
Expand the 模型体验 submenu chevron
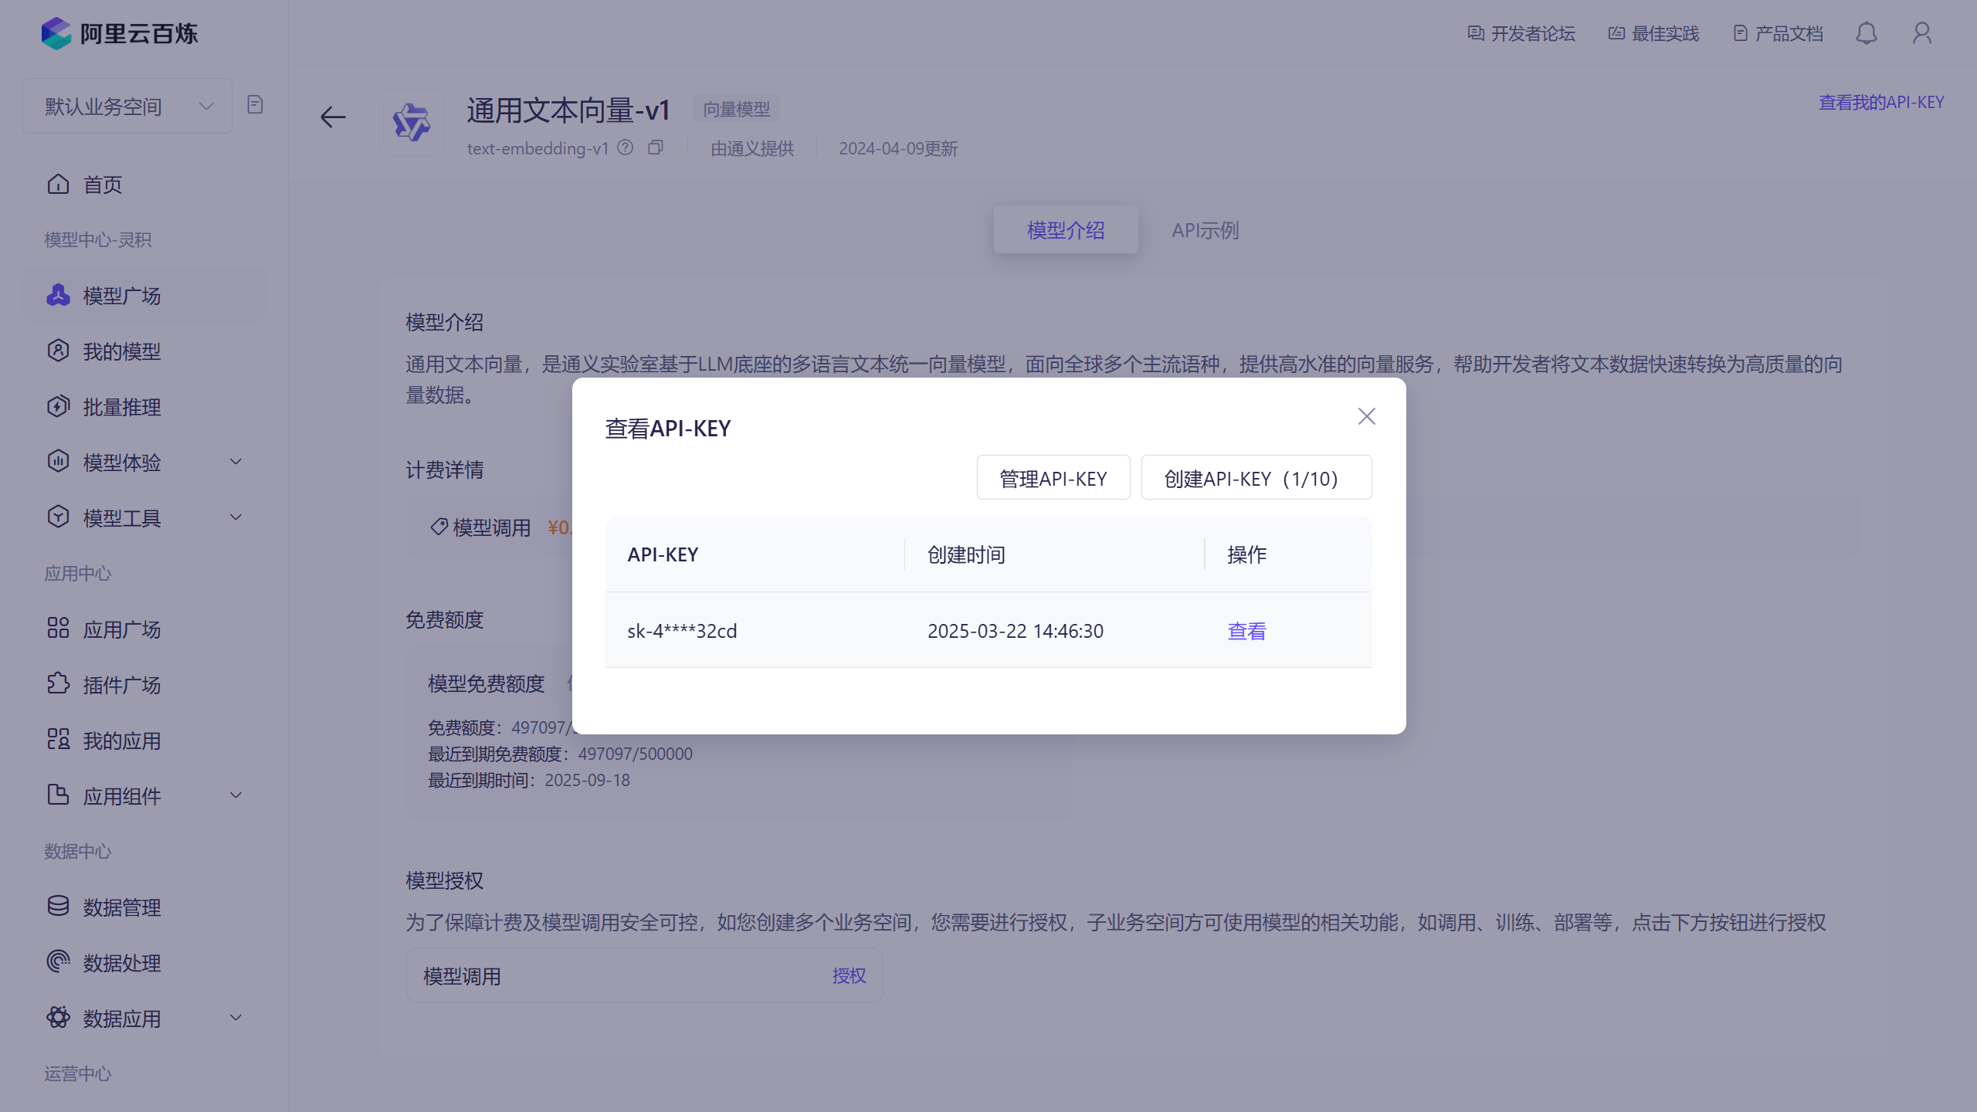[x=236, y=462]
